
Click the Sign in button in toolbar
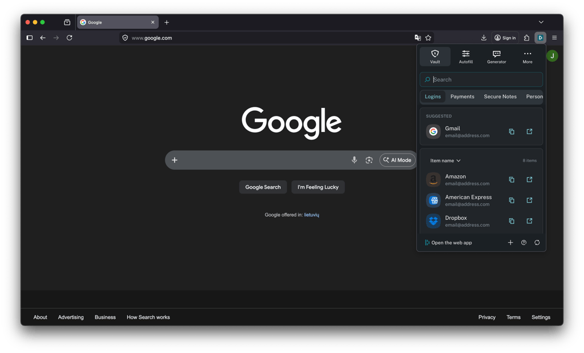(505, 38)
